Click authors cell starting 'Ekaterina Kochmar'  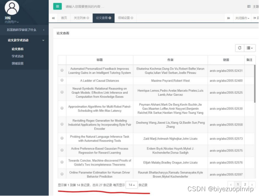(x=170, y=71)
